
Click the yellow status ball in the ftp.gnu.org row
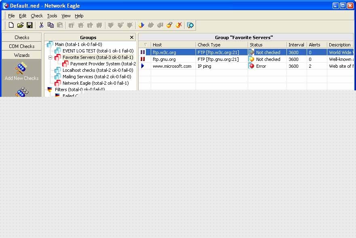(x=252, y=59)
